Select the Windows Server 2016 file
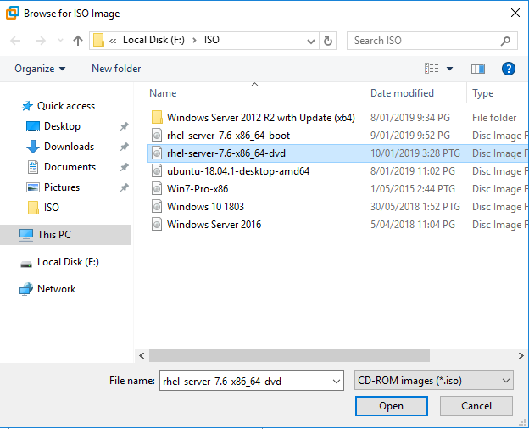This screenshot has height=429, width=529. point(214,225)
